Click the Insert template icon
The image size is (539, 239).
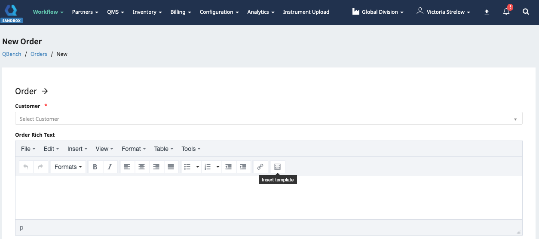277,167
